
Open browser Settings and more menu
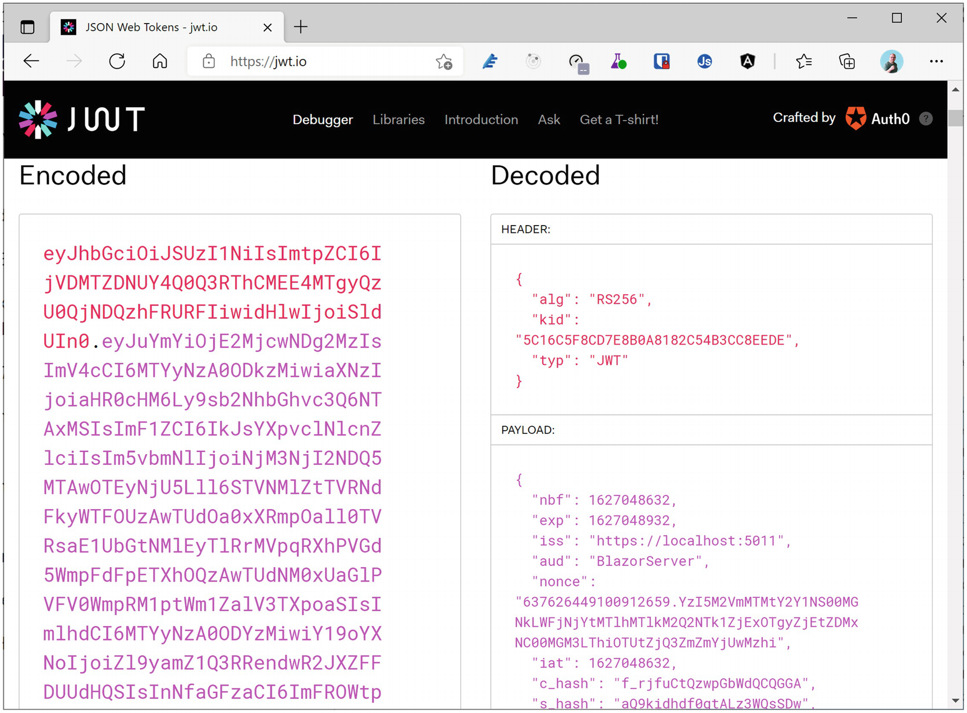tap(936, 62)
